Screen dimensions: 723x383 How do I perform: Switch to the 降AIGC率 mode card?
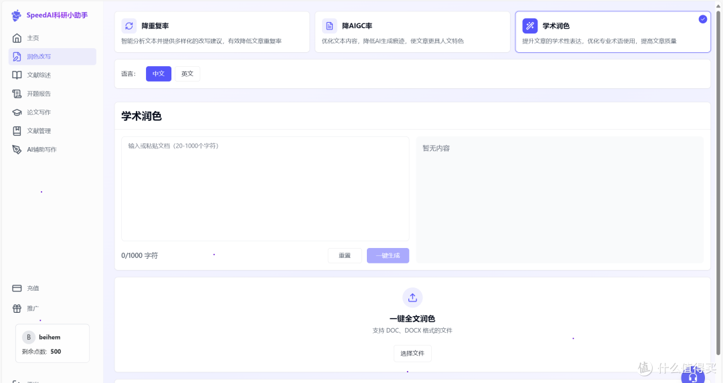point(412,32)
